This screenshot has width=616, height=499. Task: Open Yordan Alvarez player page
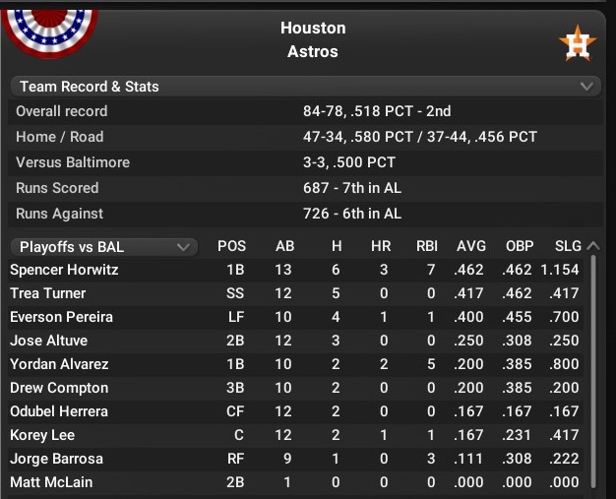(x=59, y=364)
